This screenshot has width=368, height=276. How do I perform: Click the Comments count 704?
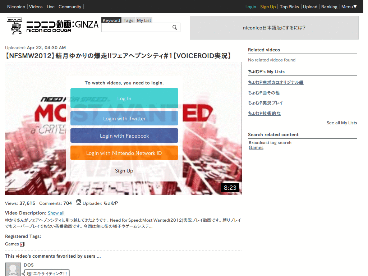click(x=68, y=203)
